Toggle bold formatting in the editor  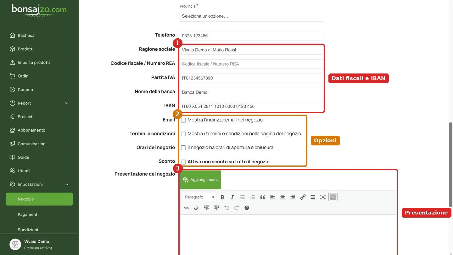(x=222, y=197)
